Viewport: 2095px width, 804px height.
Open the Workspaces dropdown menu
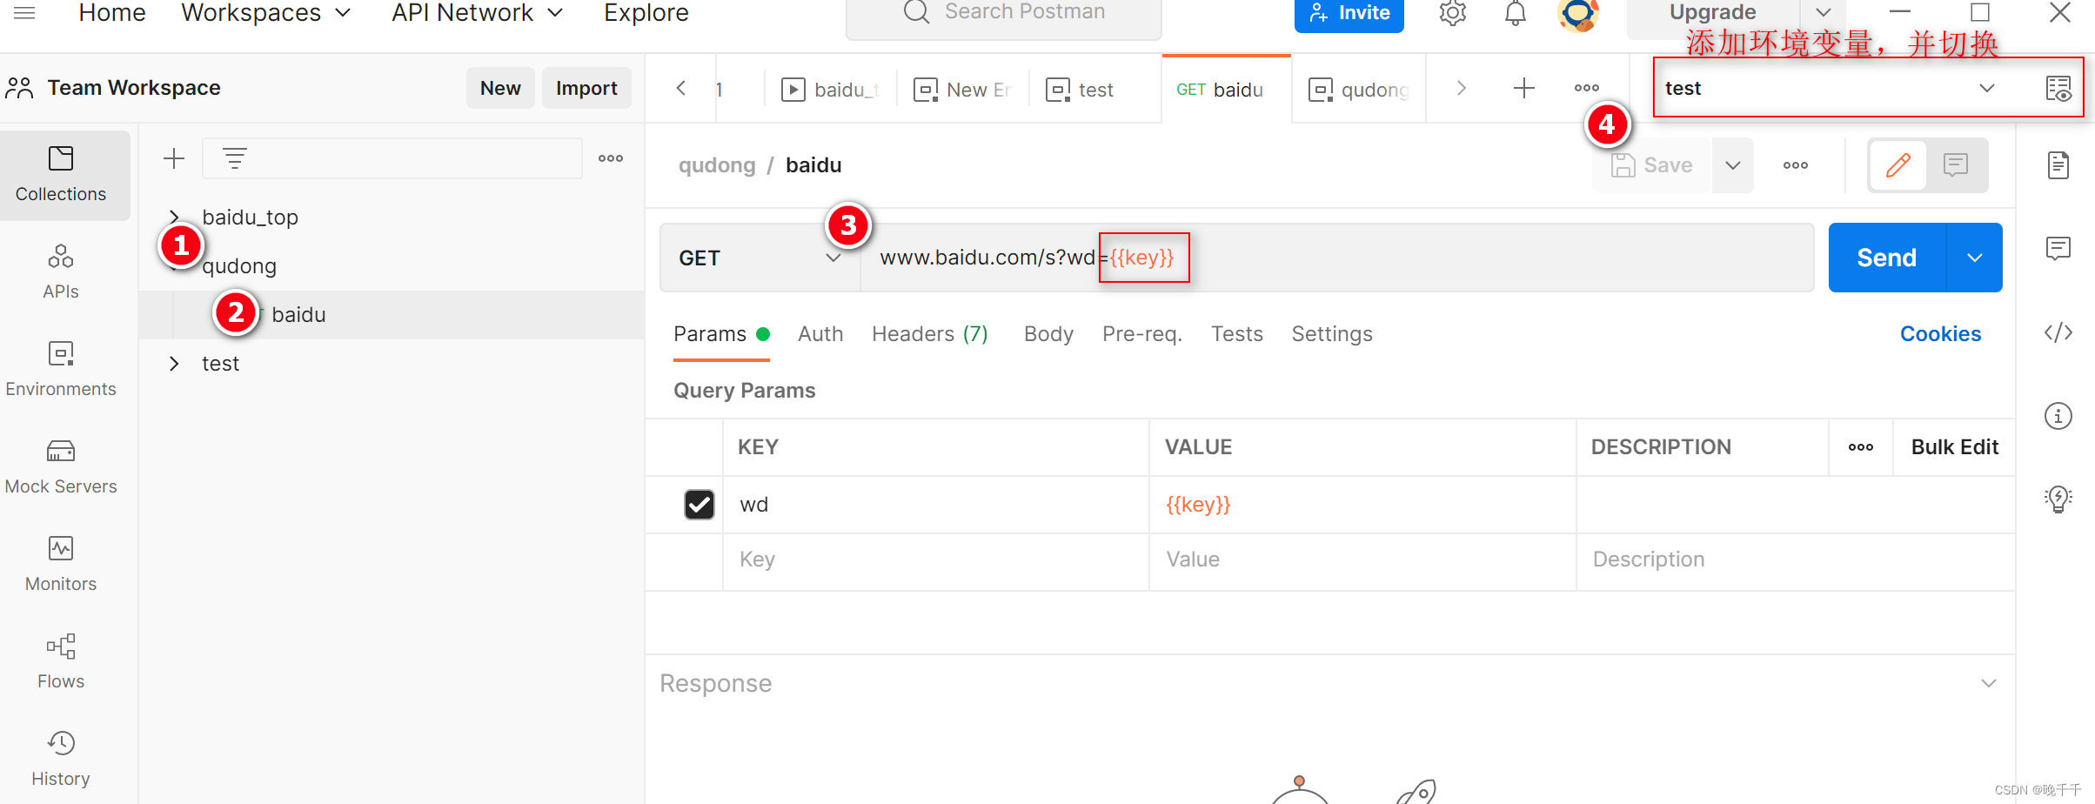(x=265, y=13)
